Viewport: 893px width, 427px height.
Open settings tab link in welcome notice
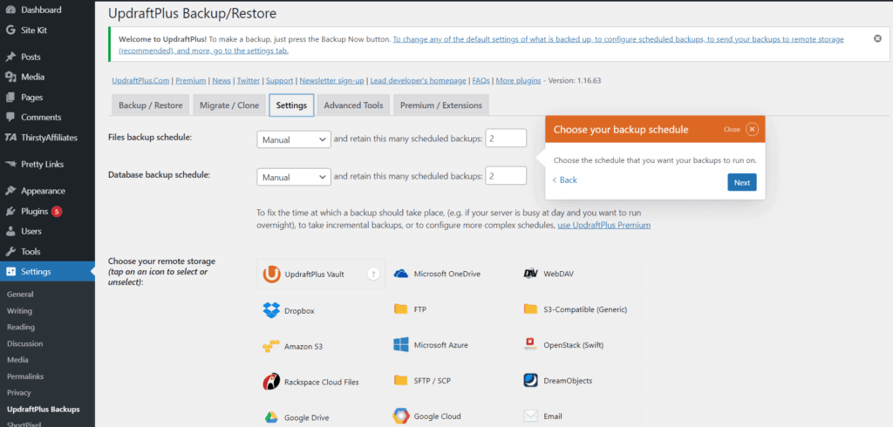click(481, 45)
